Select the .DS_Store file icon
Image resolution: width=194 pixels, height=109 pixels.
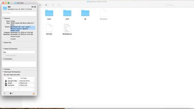point(103,13)
